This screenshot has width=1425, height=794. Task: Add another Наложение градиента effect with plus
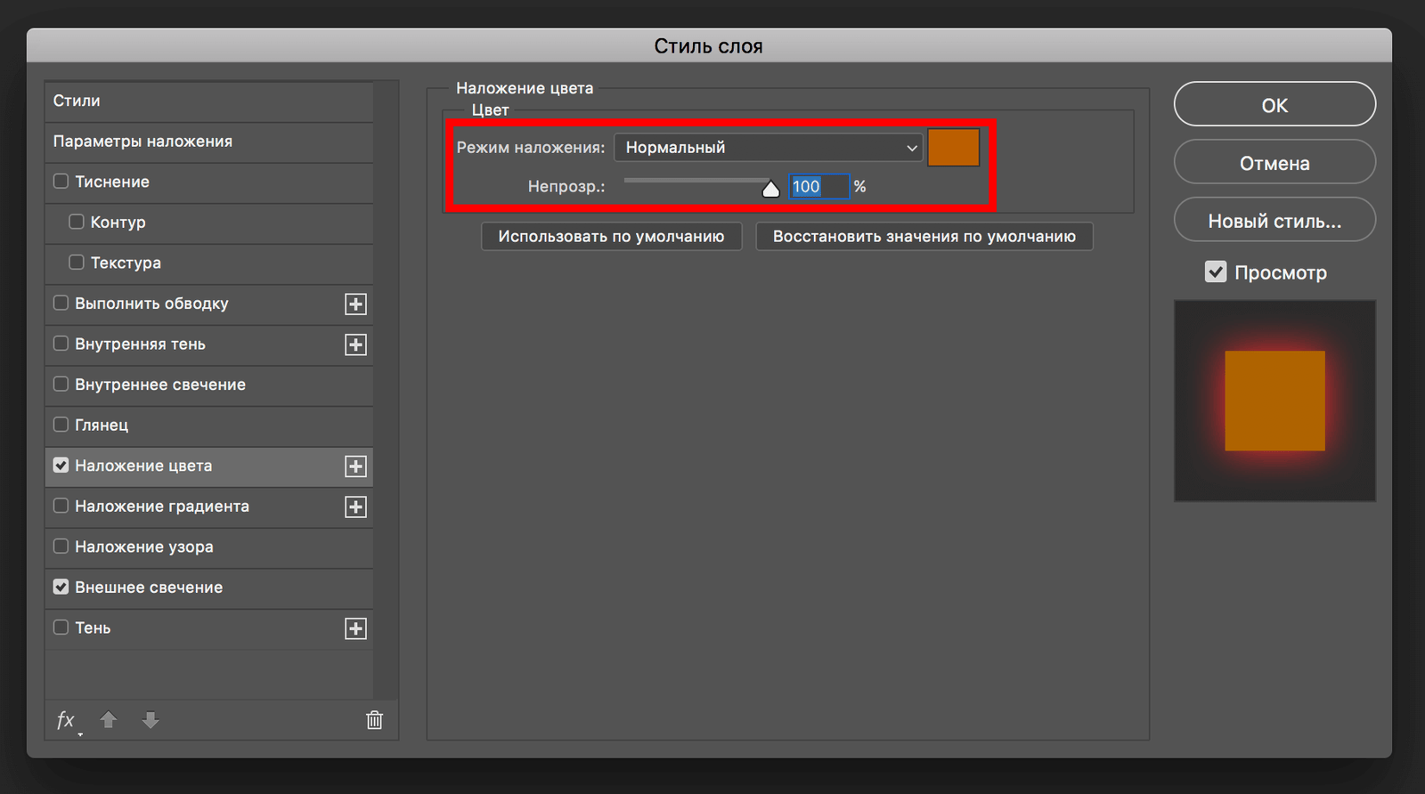tap(355, 507)
